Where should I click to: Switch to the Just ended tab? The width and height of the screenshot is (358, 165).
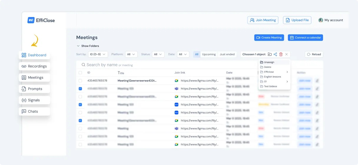coord(227,54)
